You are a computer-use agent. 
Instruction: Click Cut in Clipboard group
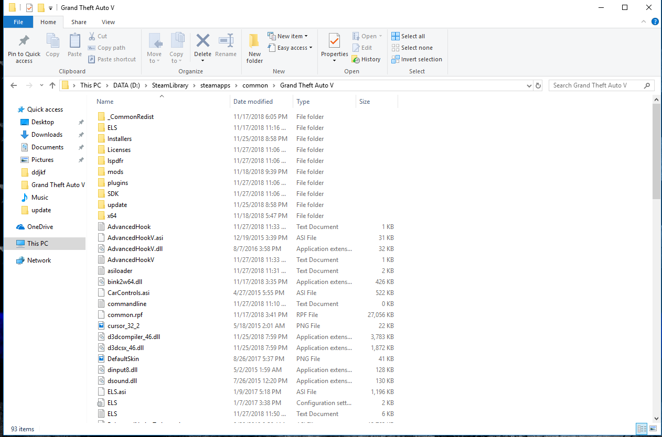pos(98,36)
